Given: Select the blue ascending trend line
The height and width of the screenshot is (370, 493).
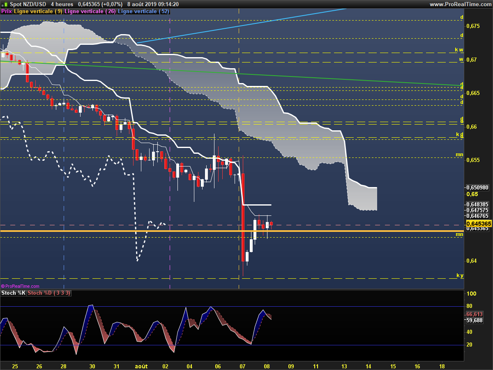Looking at the screenshot, I should pyautogui.click(x=242, y=25).
